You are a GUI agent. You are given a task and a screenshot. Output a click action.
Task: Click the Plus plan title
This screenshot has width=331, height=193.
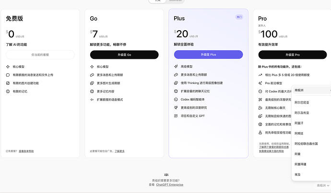[179, 18]
